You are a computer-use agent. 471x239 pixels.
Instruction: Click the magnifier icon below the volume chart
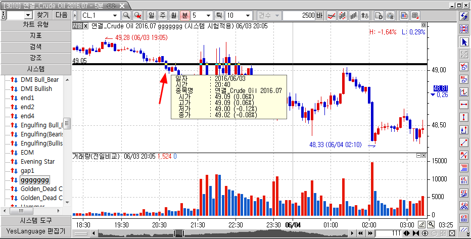click(431, 224)
